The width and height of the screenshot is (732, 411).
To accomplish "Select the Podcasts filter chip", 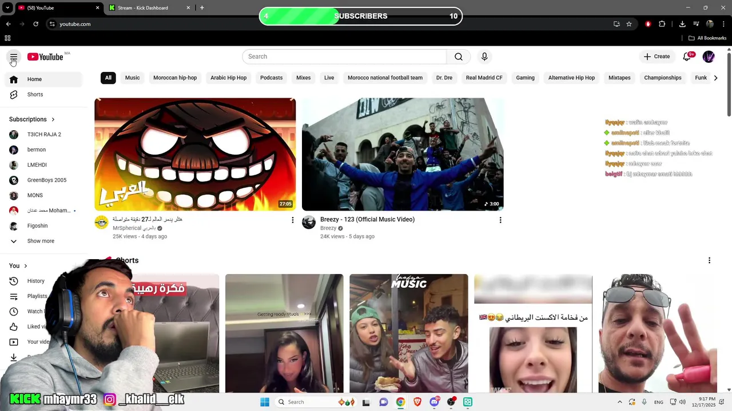I will pos(271,78).
